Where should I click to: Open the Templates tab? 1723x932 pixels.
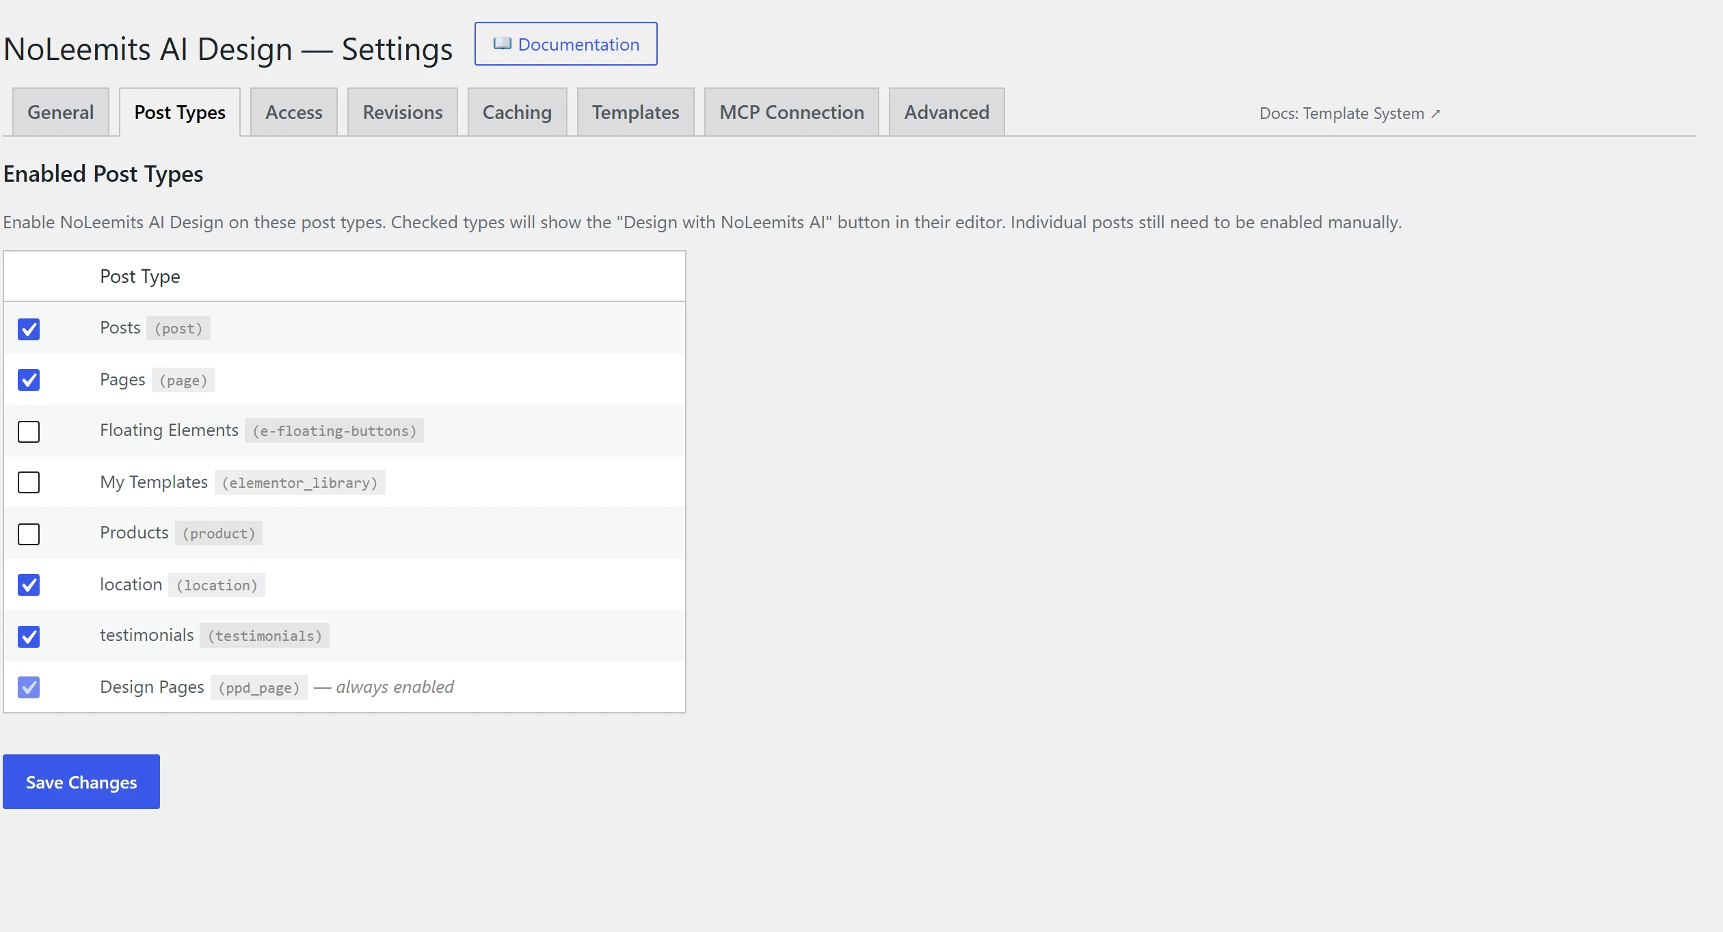(x=636, y=112)
